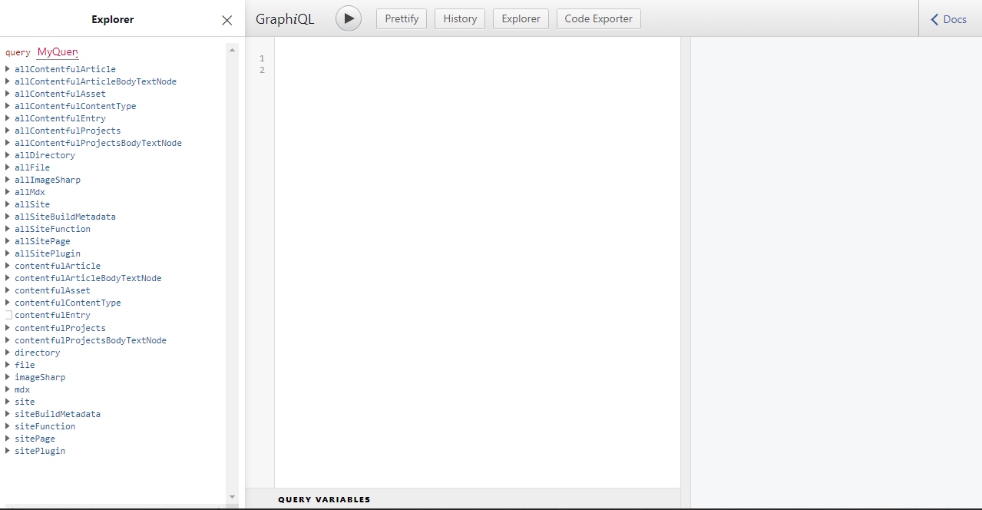Image resolution: width=982 pixels, height=510 pixels.
Task: Click the Docs link text
Action: pyautogui.click(x=954, y=19)
